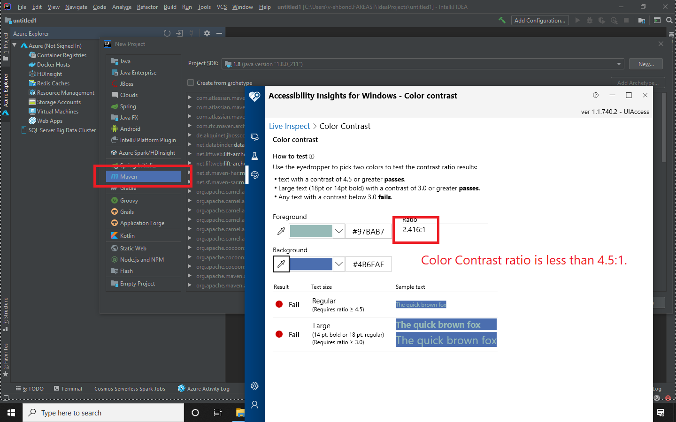This screenshot has width=676, height=422.
Task: Refresh Azure Explorer with the refresh icon
Action: pos(167,33)
